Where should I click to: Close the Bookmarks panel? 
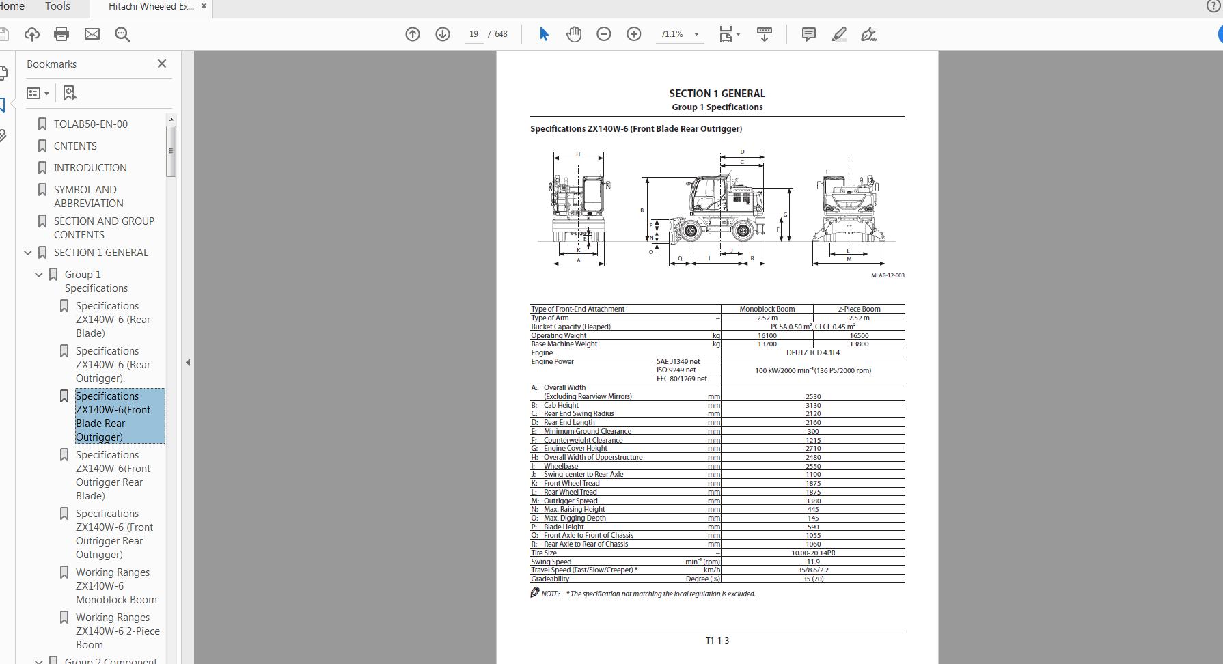coord(162,64)
